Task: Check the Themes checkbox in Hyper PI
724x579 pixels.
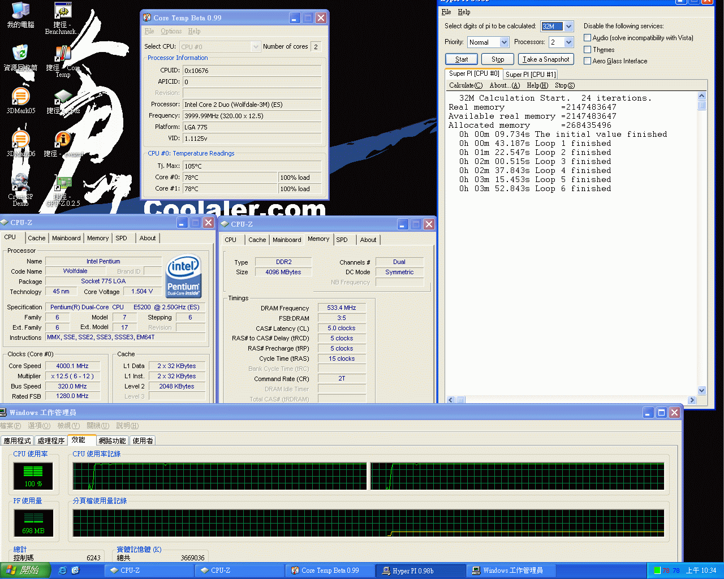Action: pos(588,50)
